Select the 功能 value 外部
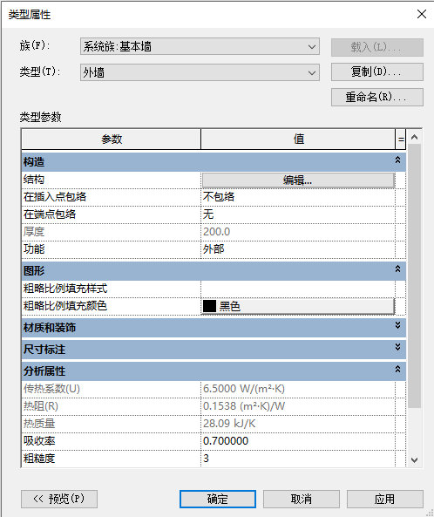 (298, 249)
